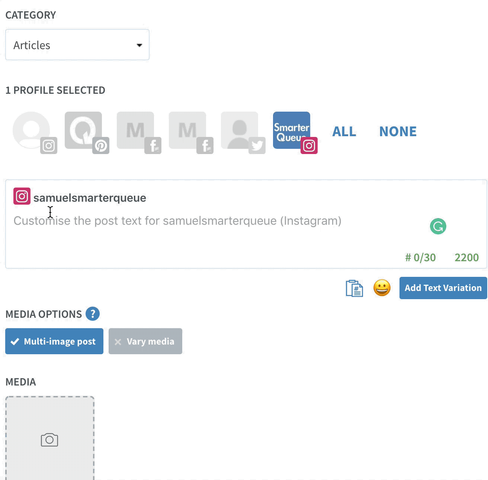The width and height of the screenshot is (488, 480).
Task: Click the Instagram logo beside samuelsmarterqueue
Action: 22,196
